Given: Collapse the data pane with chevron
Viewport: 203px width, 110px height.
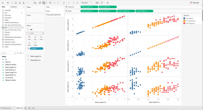Looking at the screenshot, I should point(24,7).
